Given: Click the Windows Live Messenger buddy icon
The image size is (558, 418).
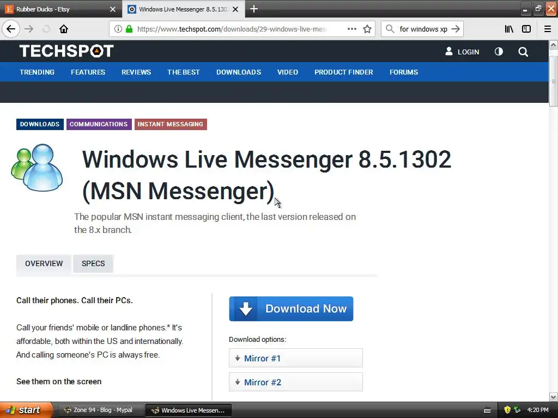Looking at the screenshot, I should tap(37, 168).
